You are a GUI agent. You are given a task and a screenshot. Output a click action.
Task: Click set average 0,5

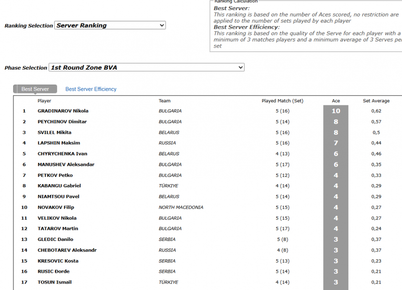[x=376, y=132]
